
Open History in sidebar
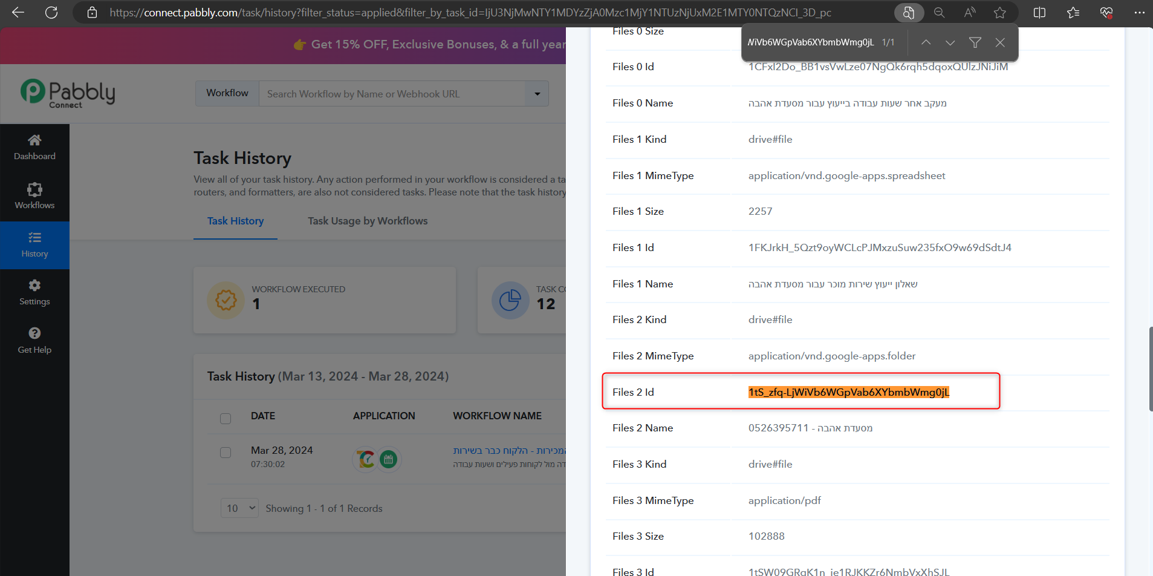pos(34,245)
